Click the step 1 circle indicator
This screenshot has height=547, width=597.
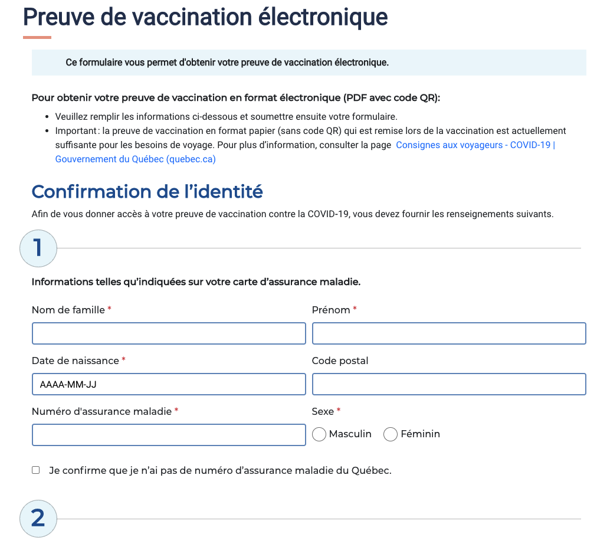coord(38,248)
